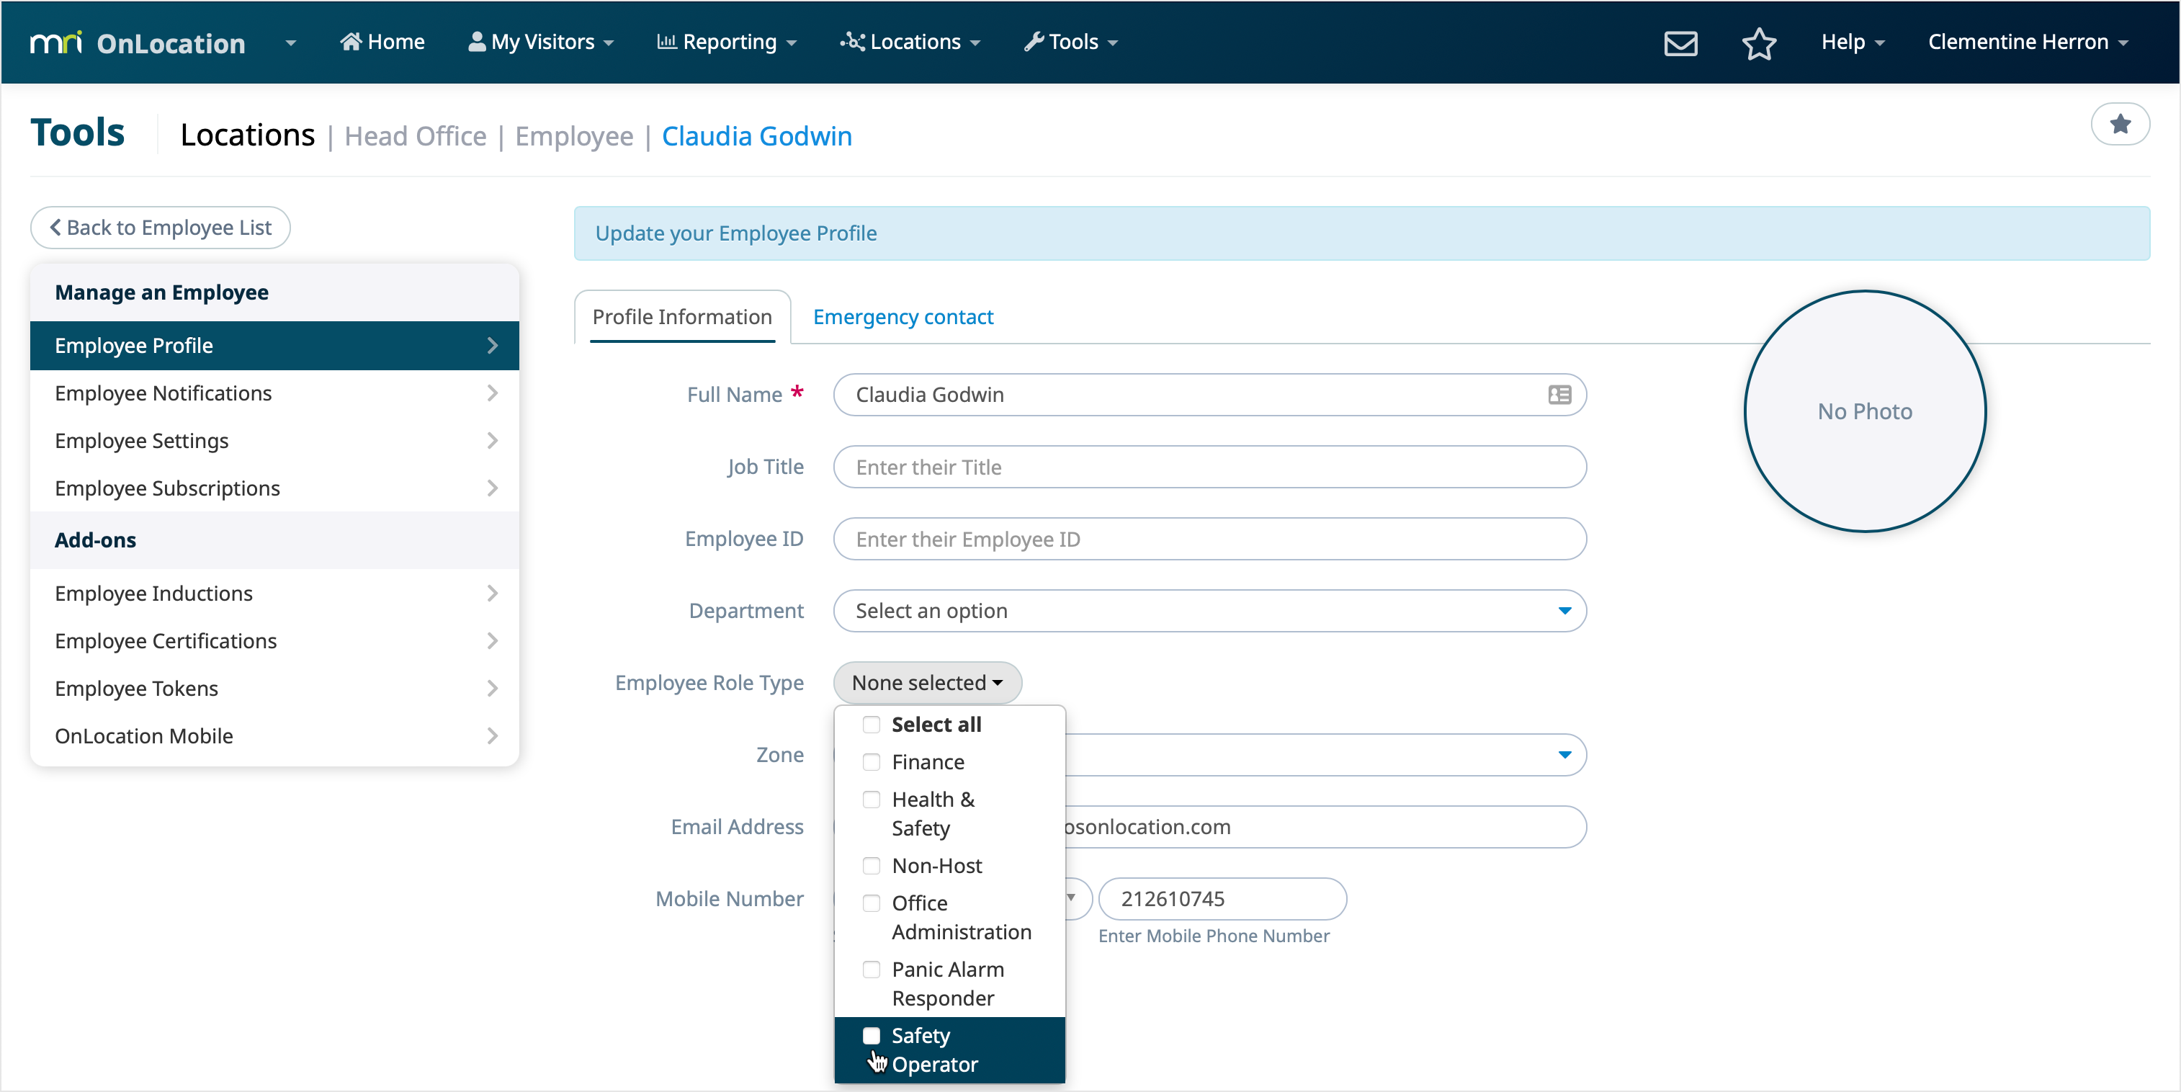Open the Reporting menu
Image resolution: width=2181 pixels, height=1092 pixels.
click(x=727, y=42)
